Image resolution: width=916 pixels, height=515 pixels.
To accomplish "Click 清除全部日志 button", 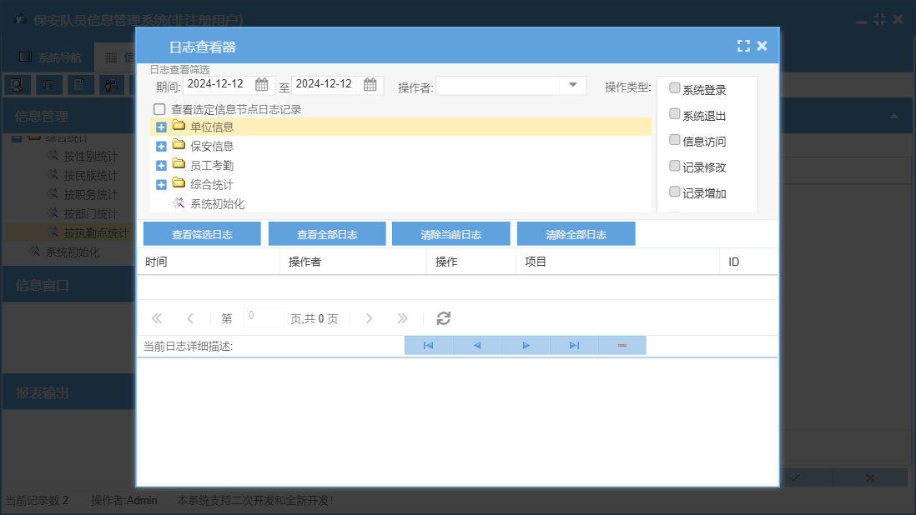I will pyautogui.click(x=576, y=234).
